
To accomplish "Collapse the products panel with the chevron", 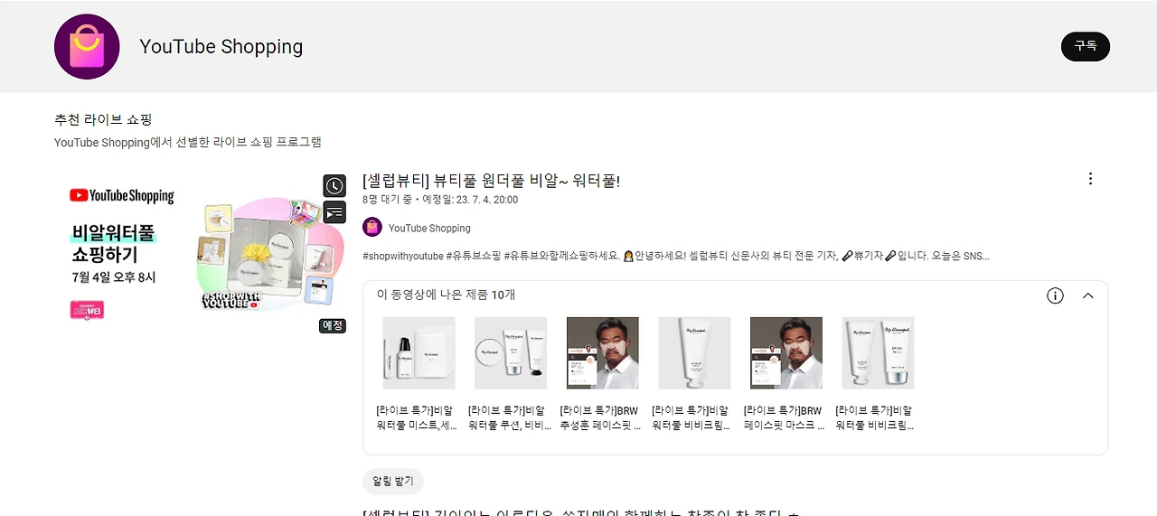I will pyautogui.click(x=1088, y=296).
